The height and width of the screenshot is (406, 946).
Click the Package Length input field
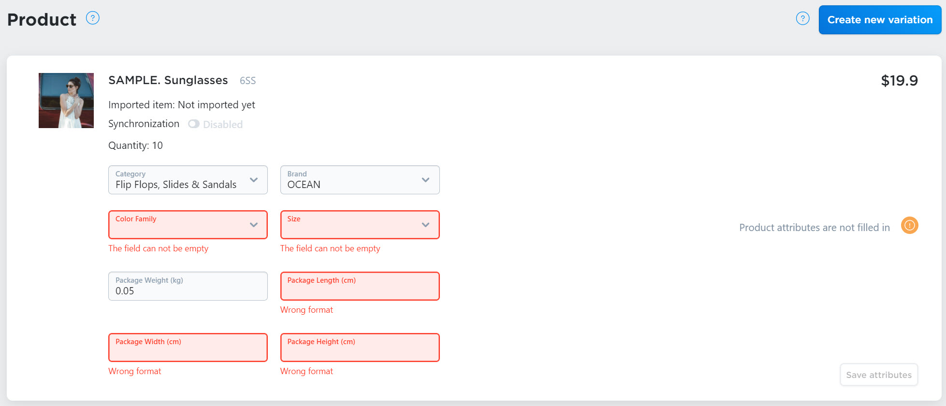click(x=360, y=286)
